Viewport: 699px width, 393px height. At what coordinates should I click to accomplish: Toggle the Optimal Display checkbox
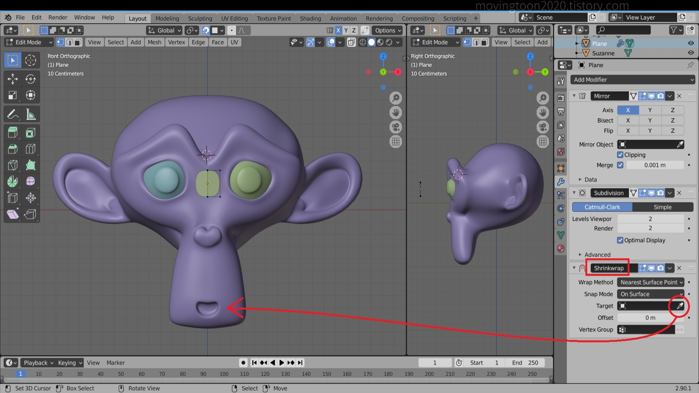click(620, 240)
